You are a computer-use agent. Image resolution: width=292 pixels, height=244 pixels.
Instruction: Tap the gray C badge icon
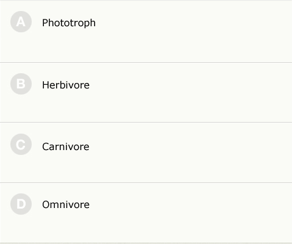point(21,145)
